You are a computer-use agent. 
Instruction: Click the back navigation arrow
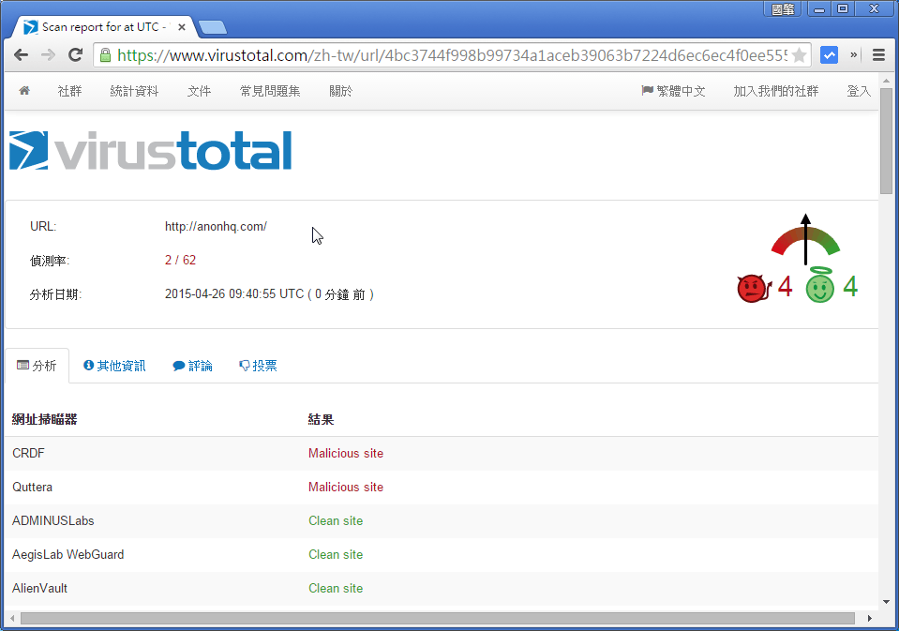(21, 55)
